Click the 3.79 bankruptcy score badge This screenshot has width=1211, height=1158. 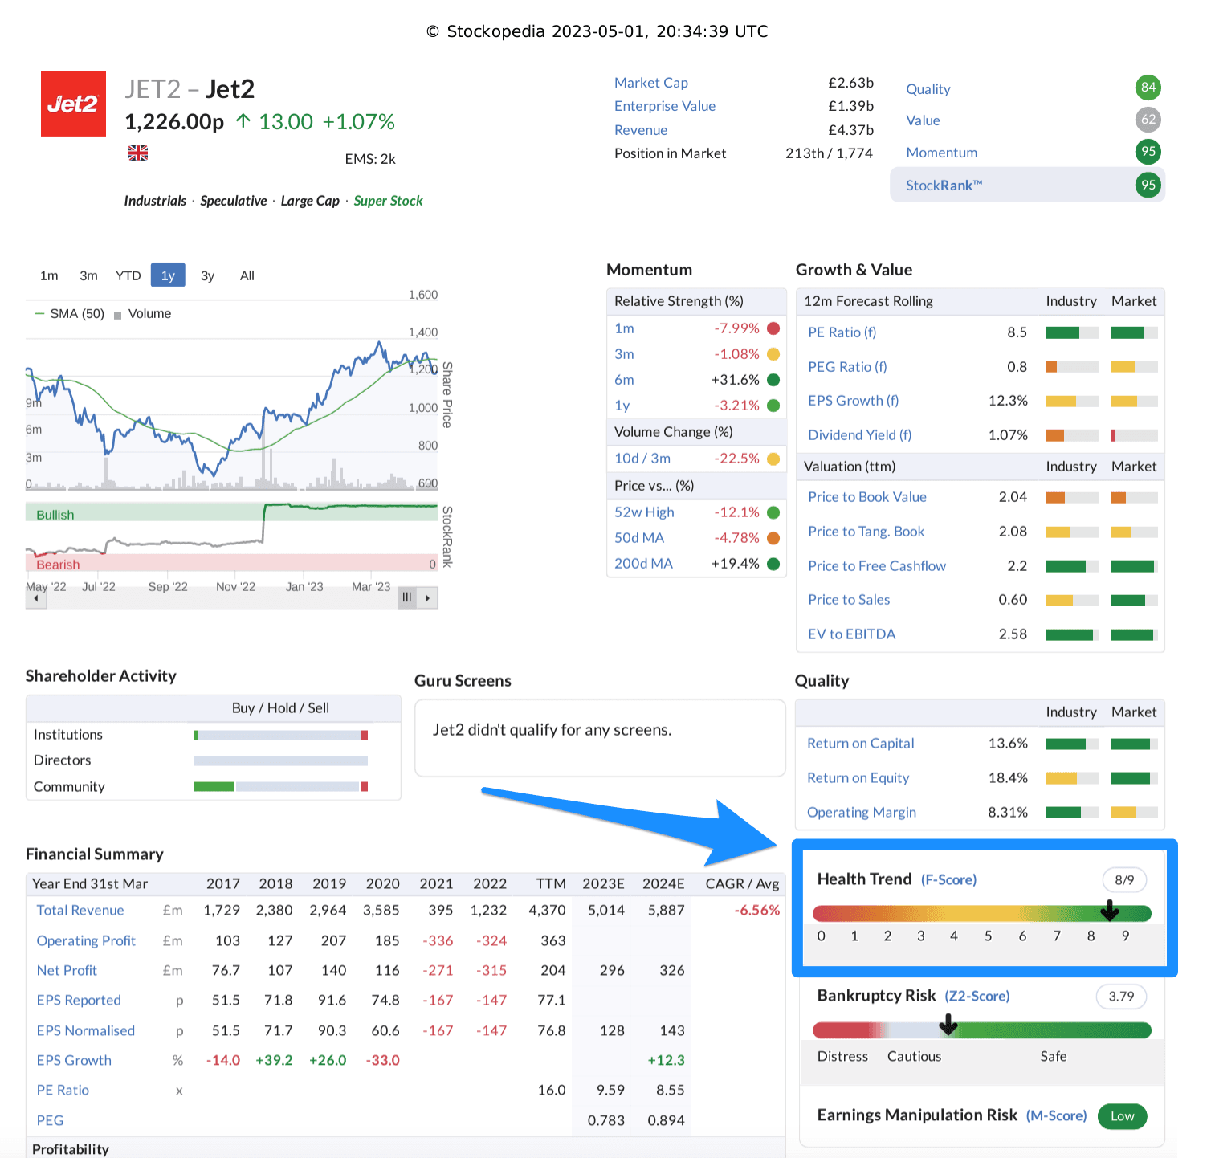(x=1122, y=997)
